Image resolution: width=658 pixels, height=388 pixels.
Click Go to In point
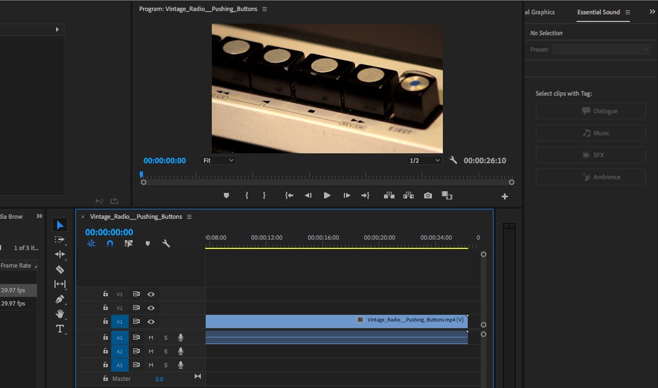289,196
